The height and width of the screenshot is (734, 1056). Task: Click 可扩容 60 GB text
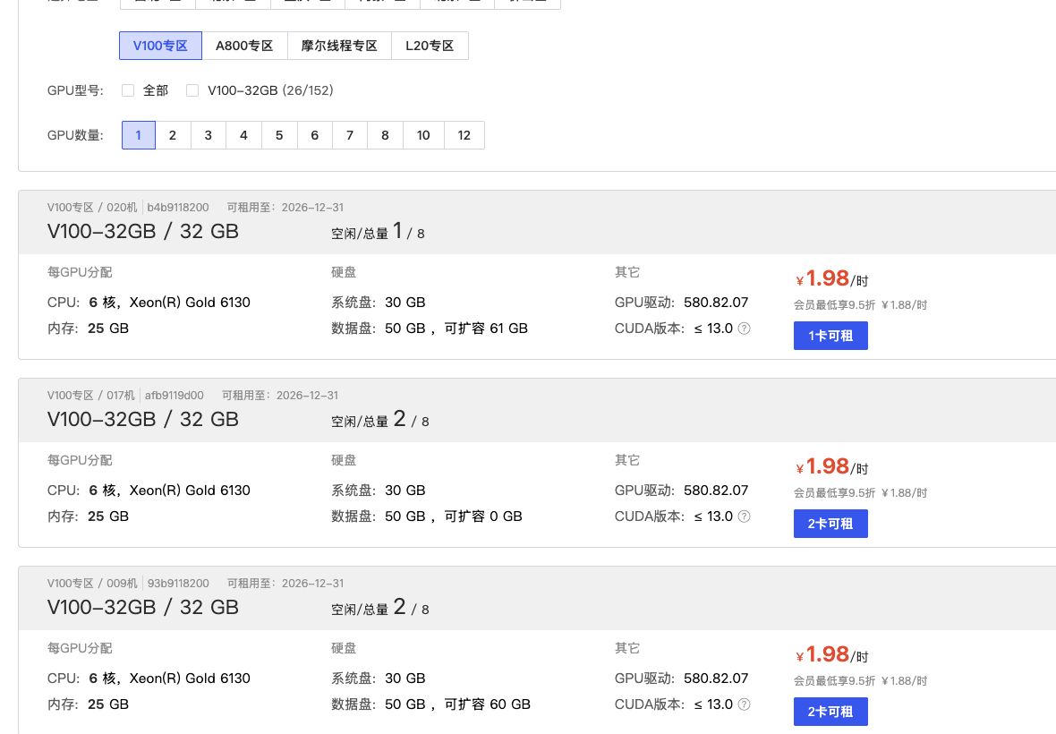pos(488,704)
